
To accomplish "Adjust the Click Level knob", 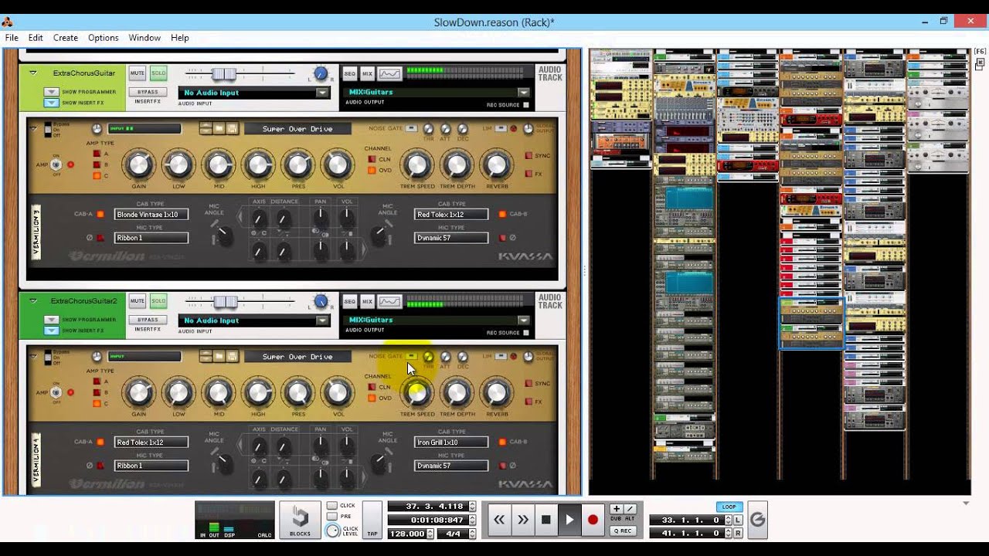I will coord(332,531).
